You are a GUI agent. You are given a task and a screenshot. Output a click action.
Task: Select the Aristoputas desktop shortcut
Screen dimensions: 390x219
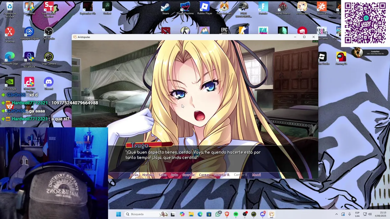point(302,8)
